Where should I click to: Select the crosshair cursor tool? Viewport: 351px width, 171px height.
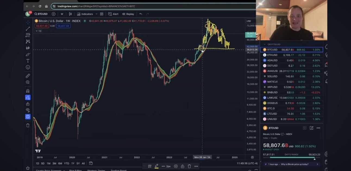pyautogui.click(x=28, y=22)
